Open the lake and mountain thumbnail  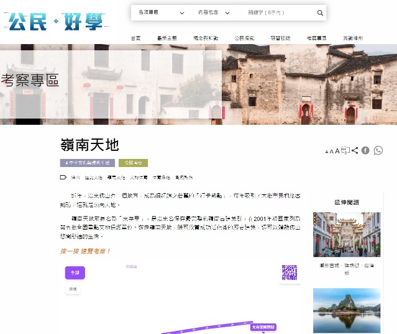[x=347, y=310]
